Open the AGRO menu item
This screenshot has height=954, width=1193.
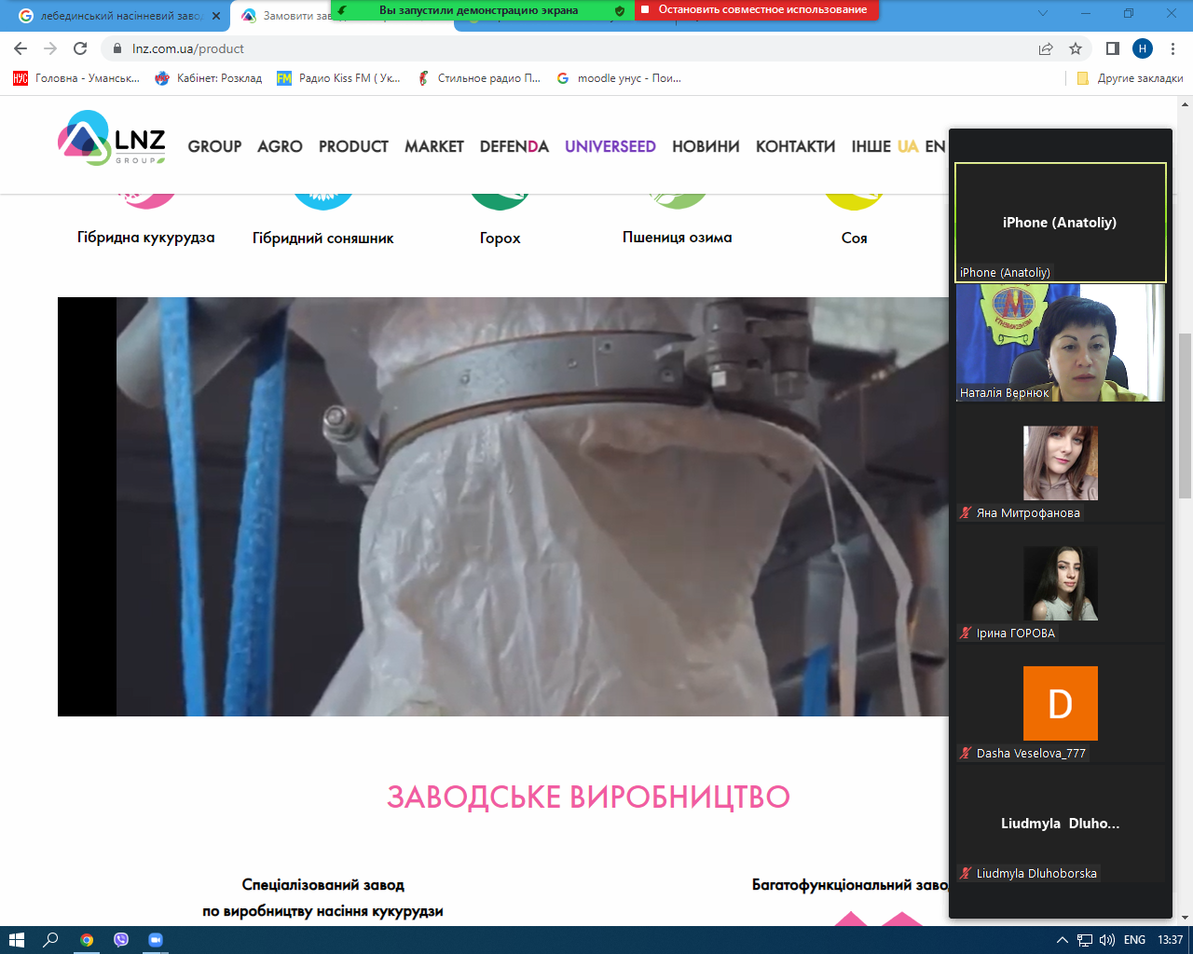tap(280, 146)
